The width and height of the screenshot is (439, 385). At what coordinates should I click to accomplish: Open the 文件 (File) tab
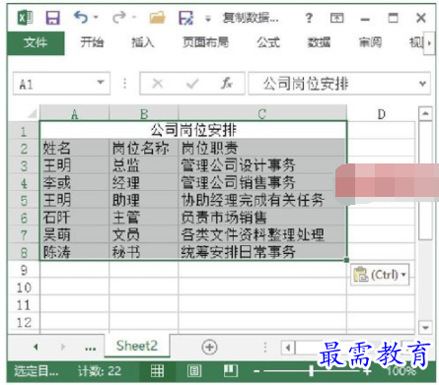point(36,43)
